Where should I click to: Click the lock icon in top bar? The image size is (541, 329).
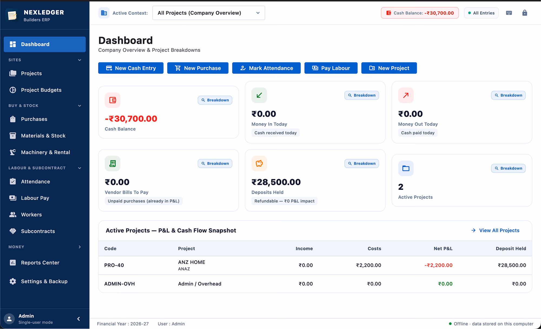524,13
